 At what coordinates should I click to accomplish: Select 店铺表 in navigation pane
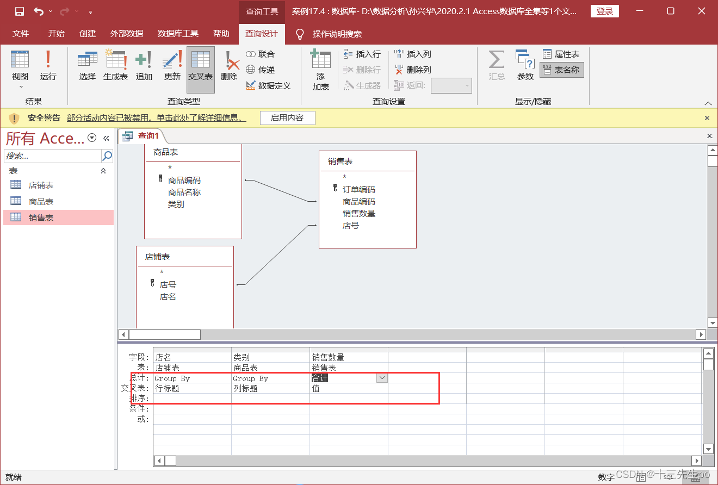pyautogui.click(x=58, y=185)
